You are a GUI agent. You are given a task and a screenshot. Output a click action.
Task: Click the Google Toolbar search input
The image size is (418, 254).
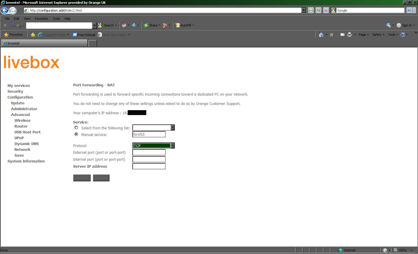[59, 26]
